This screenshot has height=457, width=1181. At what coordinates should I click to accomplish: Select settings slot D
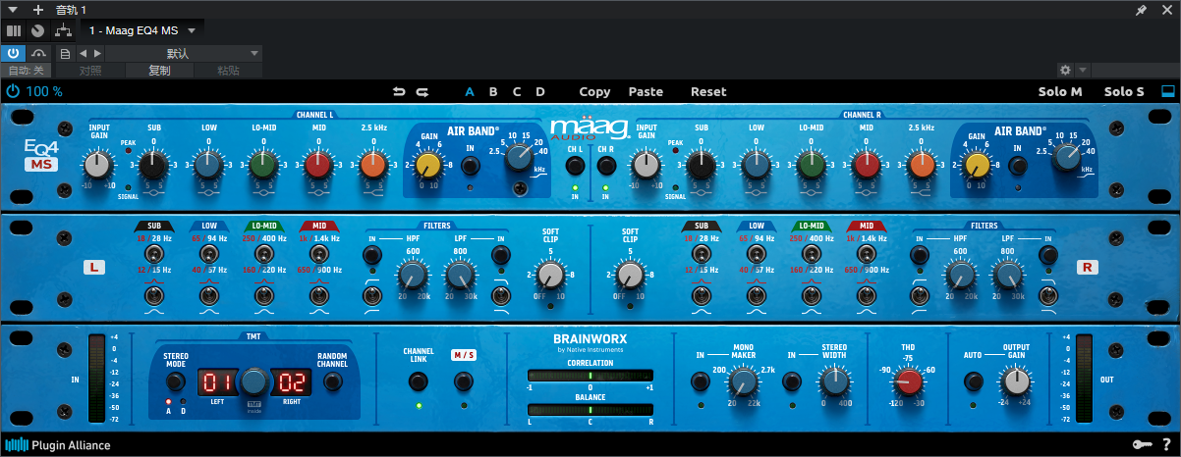[x=540, y=91]
